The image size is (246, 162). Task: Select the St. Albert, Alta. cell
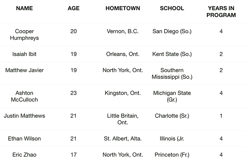[123, 139]
